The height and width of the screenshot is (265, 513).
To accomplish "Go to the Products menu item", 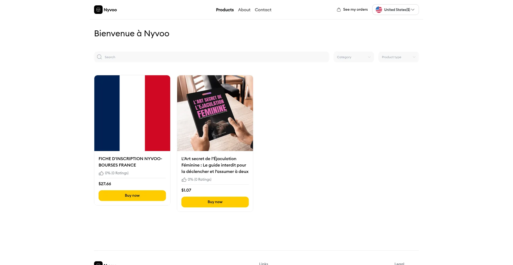I will pos(225,10).
